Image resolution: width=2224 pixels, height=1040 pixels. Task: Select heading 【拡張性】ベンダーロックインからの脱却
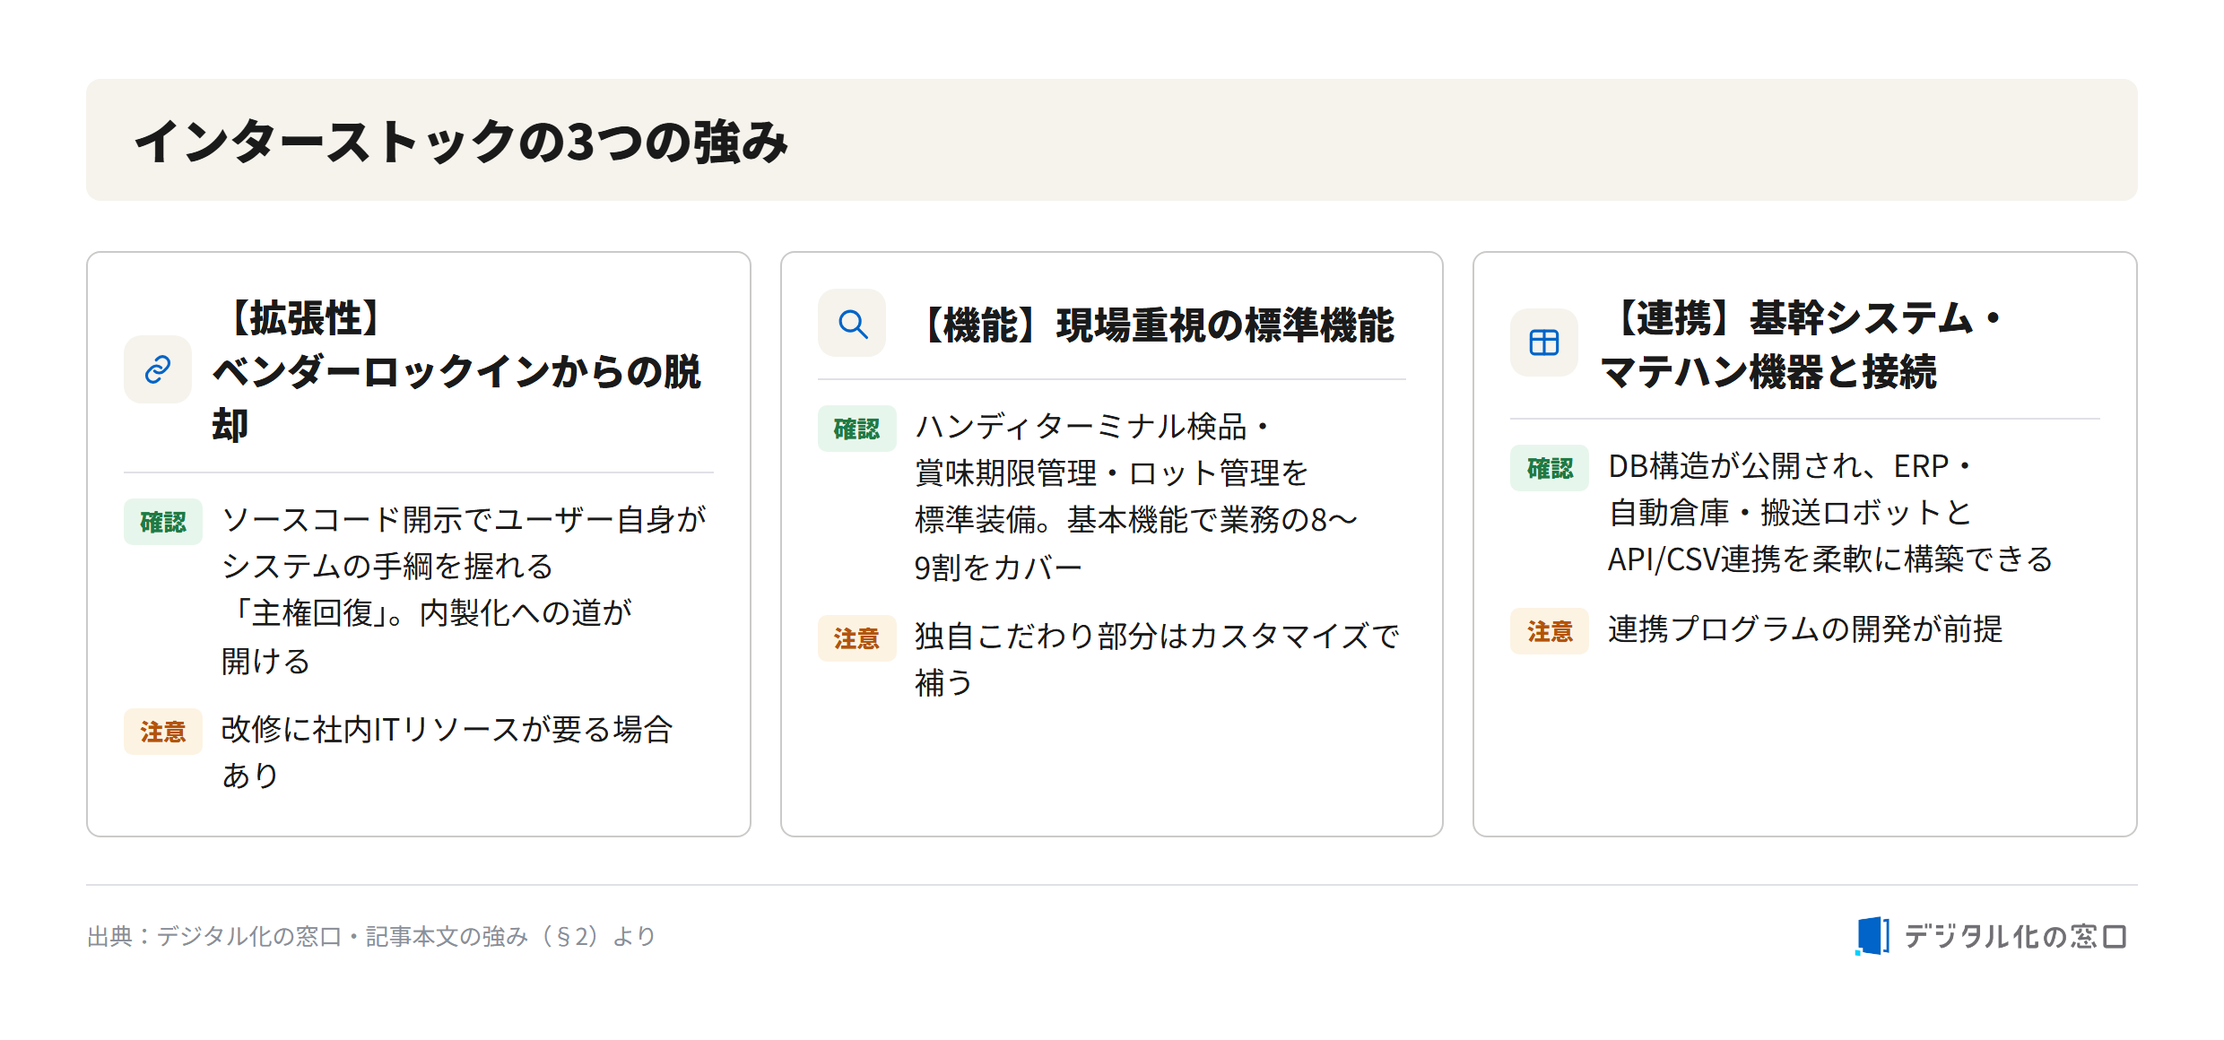click(x=456, y=371)
